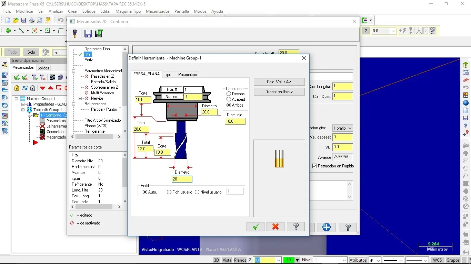Collapse Machine Group-1 tree node

17,99
